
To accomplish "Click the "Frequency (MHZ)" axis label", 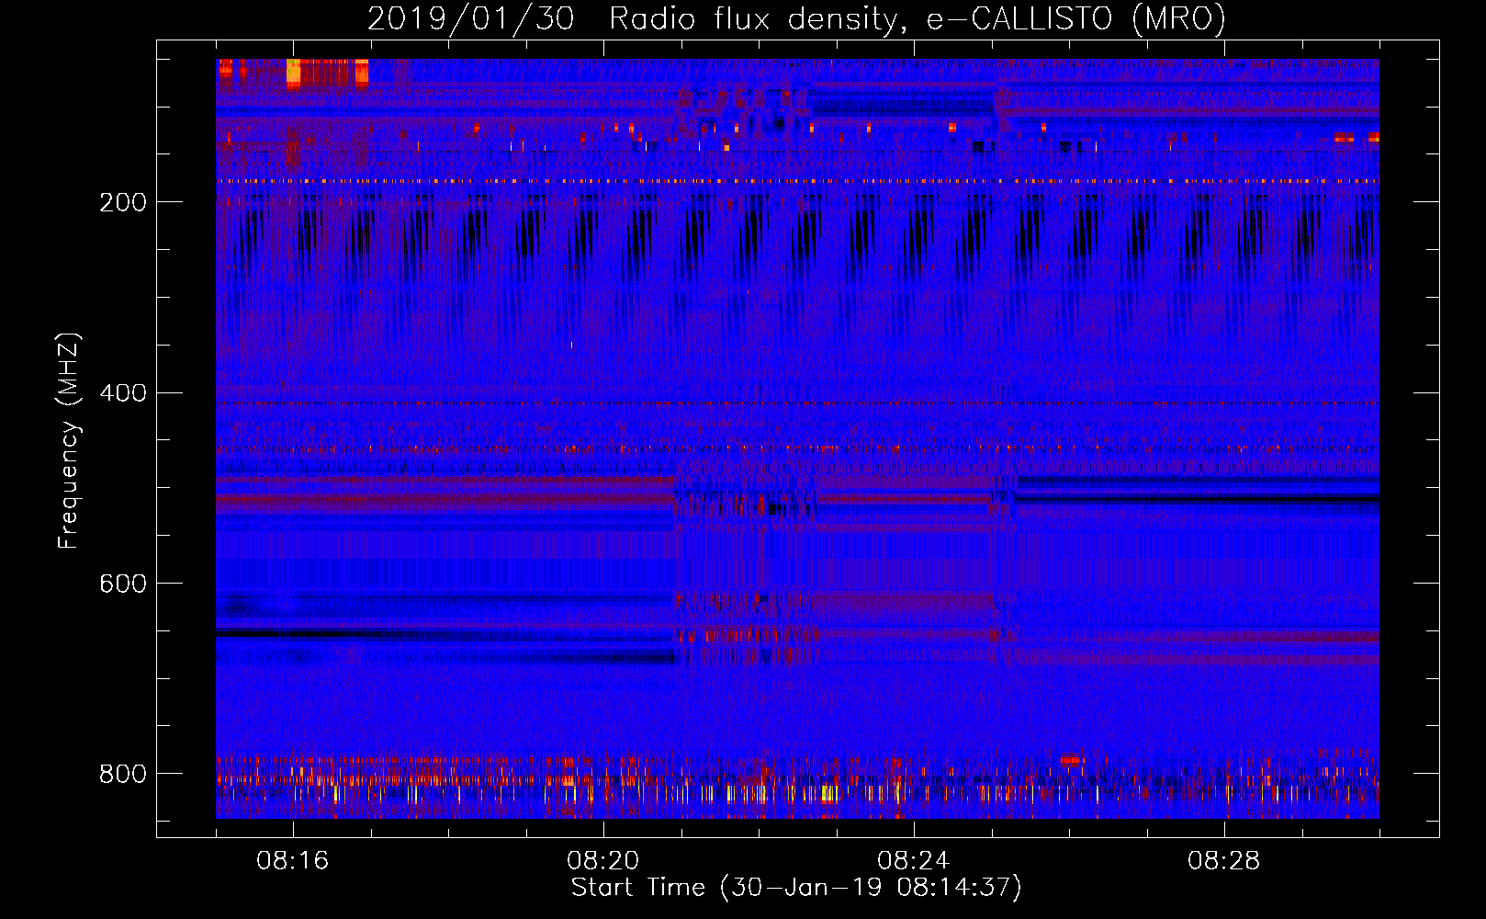I will [x=69, y=441].
